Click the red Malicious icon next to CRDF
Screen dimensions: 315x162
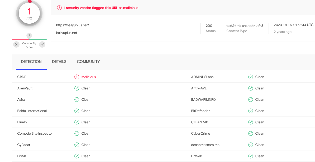[x=77, y=77]
